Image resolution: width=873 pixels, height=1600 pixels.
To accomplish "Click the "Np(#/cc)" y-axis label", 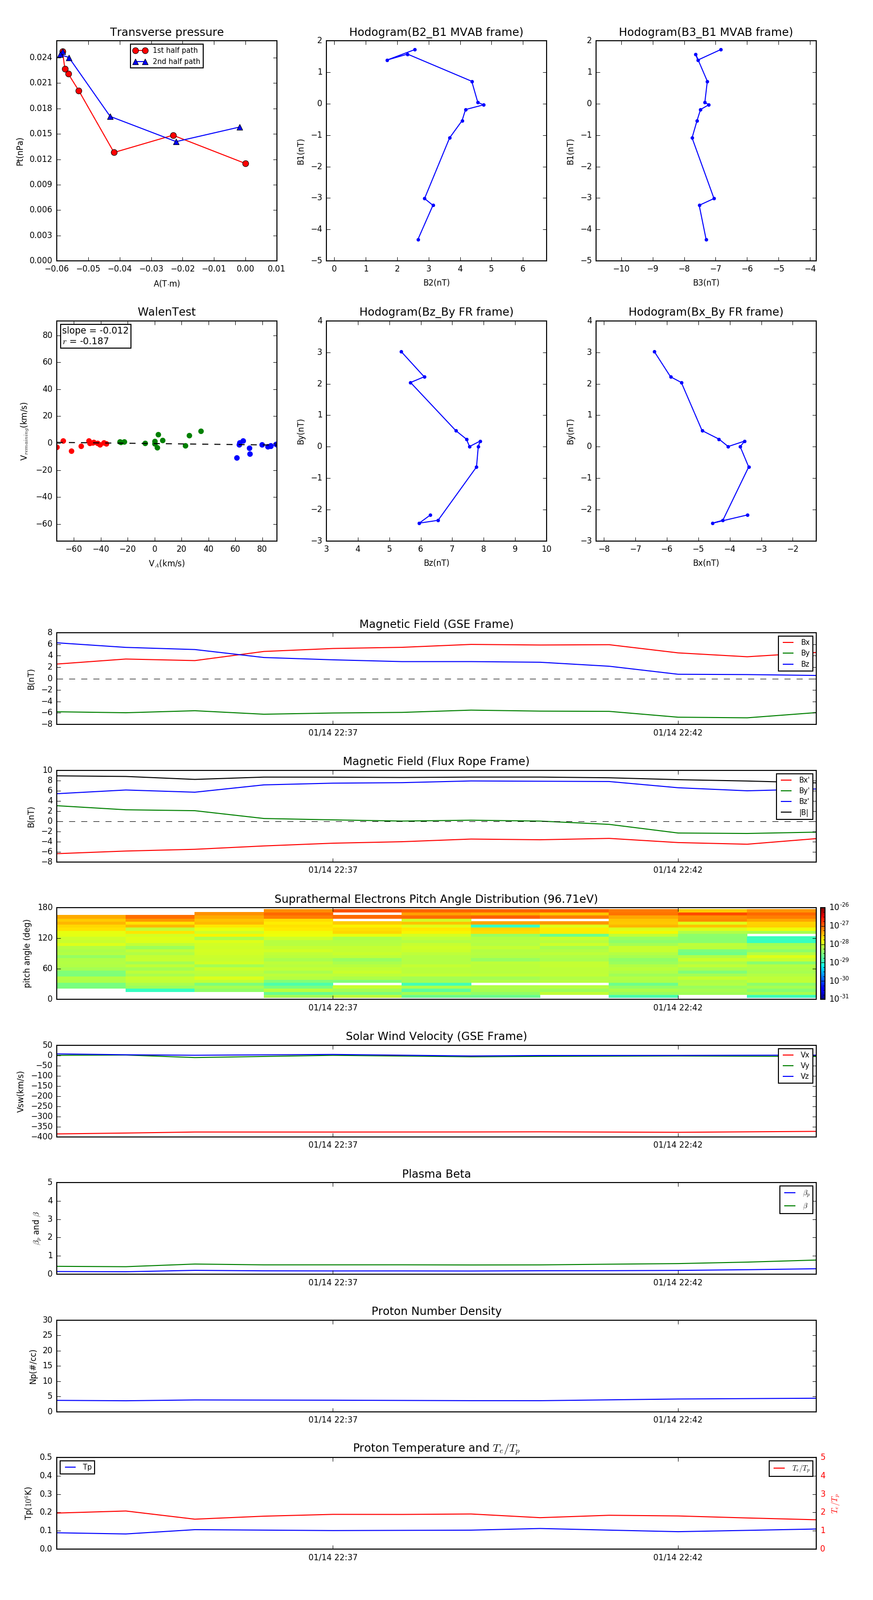I will coord(33,1366).
